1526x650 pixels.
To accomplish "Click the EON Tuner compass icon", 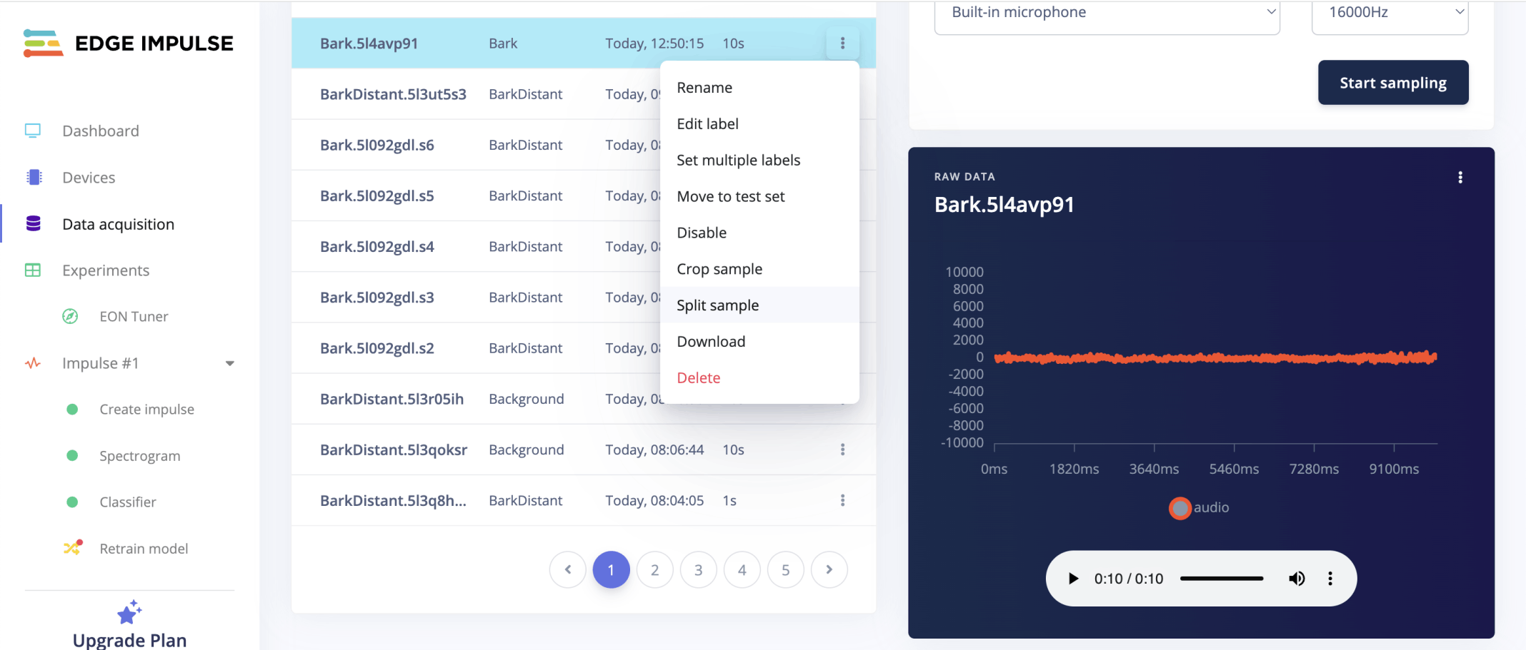I will tap(70, 316).
